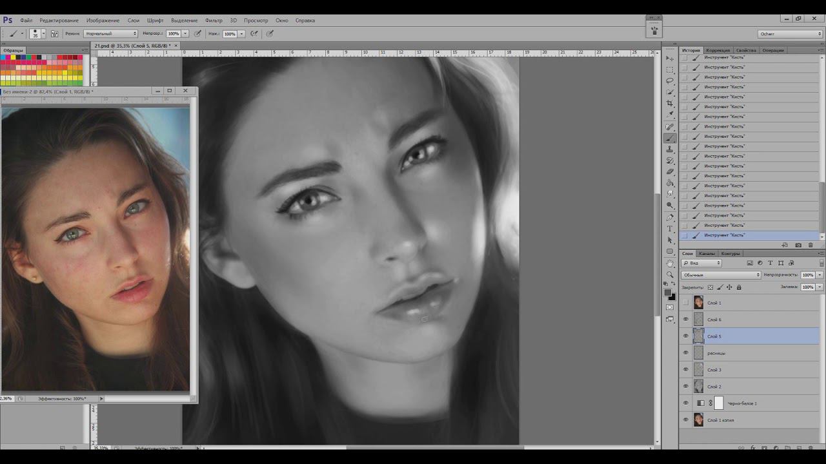The image size is (826, 464).
Task: Click the Слой 1 layer thumbnail
Action: [698, 303]
